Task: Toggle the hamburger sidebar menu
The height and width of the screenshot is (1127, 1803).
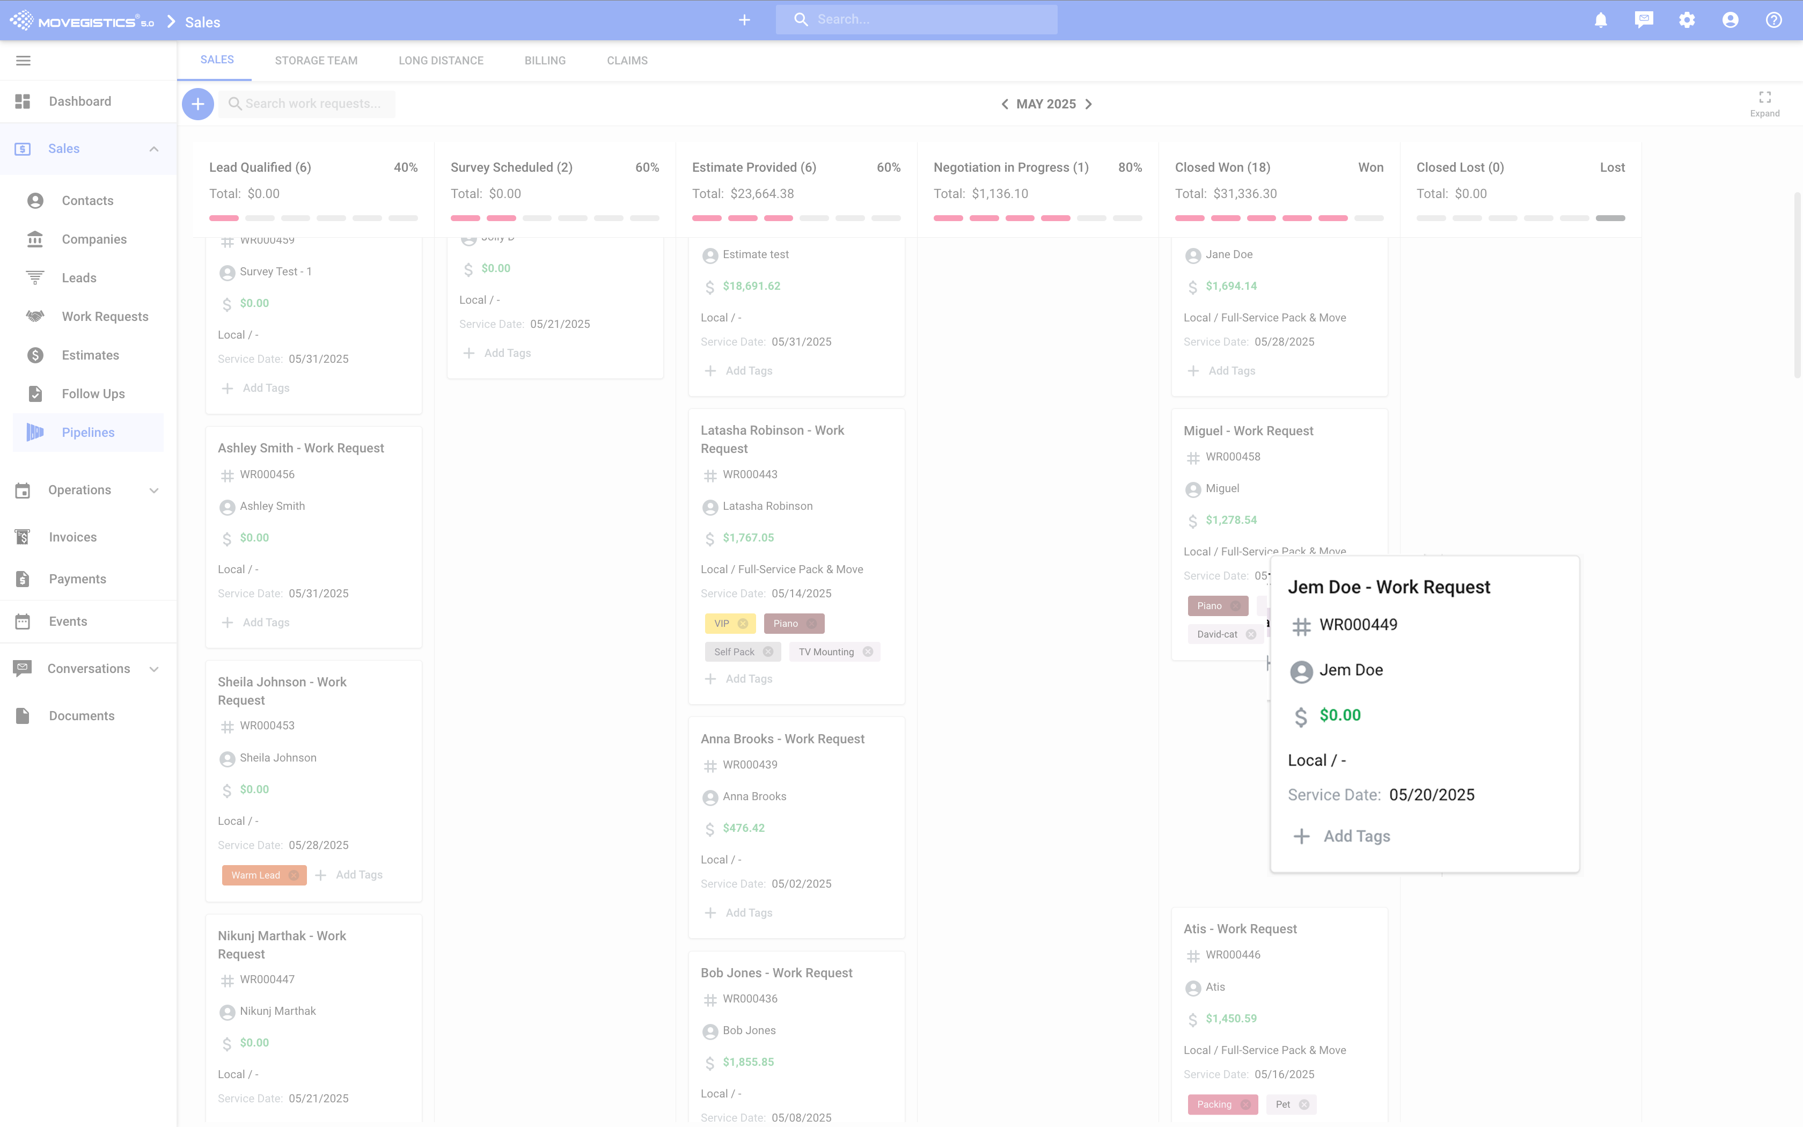Action: [x=23, y=60]
